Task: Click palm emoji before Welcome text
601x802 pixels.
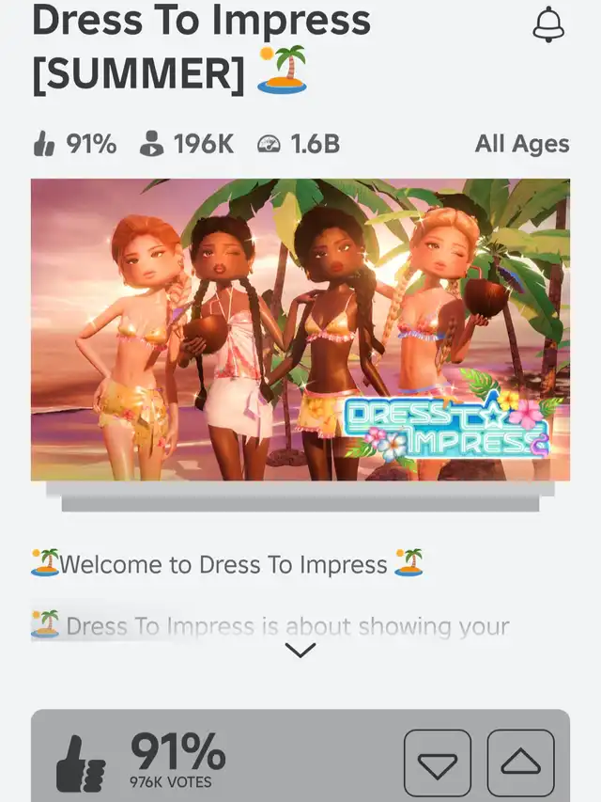Action: click(x=45, y=562)
